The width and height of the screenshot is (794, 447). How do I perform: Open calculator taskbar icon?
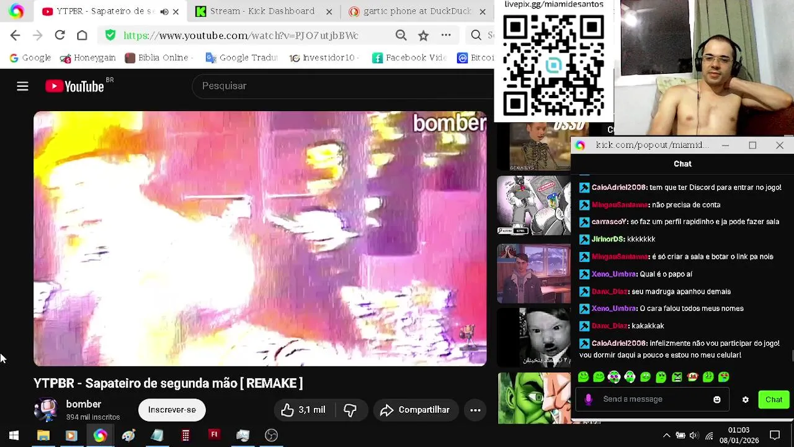coord(185,435)
